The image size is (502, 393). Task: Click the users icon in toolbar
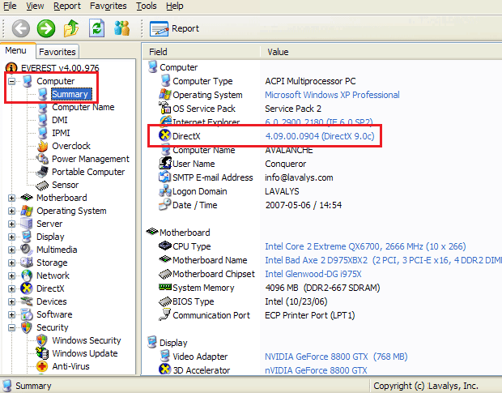pos(122,28)
